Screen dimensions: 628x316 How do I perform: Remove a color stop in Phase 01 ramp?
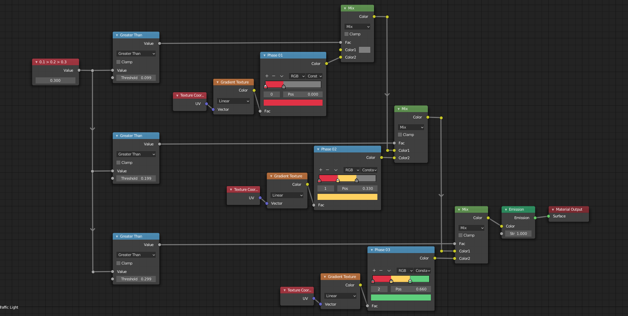click(274, 76)
